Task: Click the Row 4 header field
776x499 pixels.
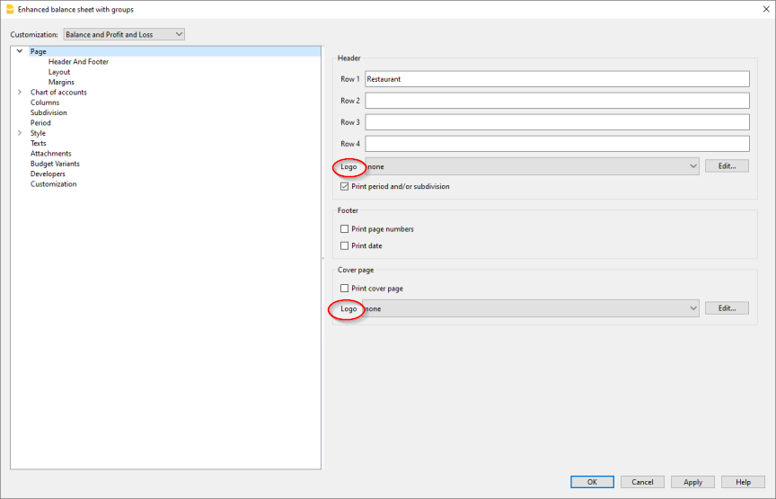Action: coord(557,144)
